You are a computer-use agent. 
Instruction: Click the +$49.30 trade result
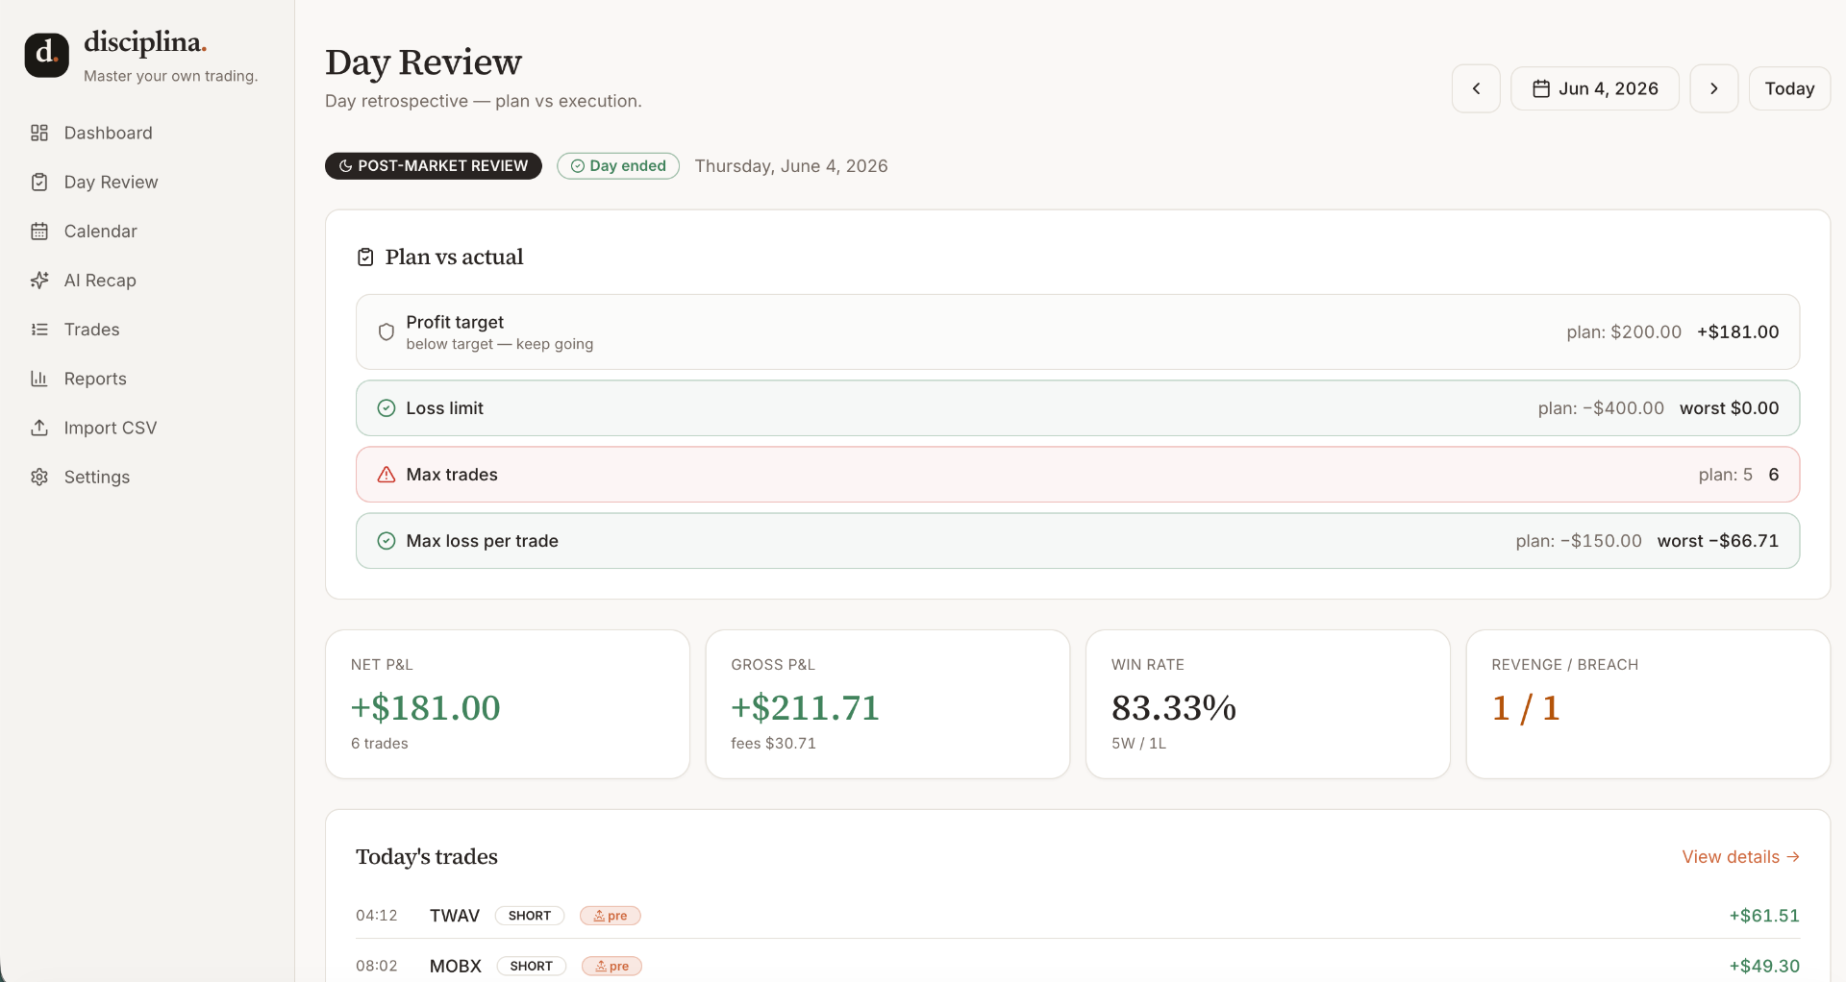(x=1764, y=966)
